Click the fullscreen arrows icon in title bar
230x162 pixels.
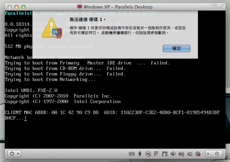[x=221, y=6]
